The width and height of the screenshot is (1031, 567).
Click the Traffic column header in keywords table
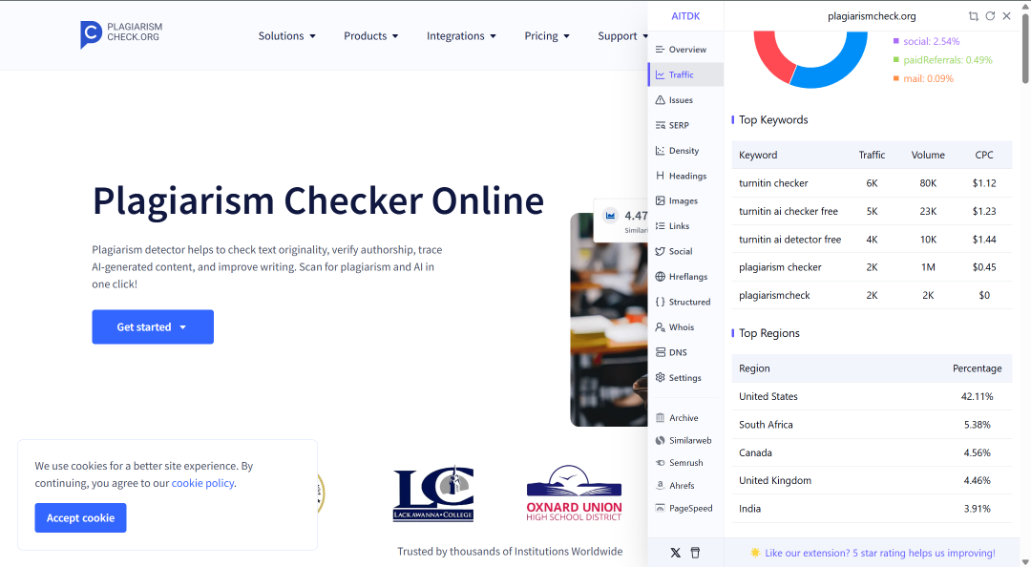pos(872,156)
